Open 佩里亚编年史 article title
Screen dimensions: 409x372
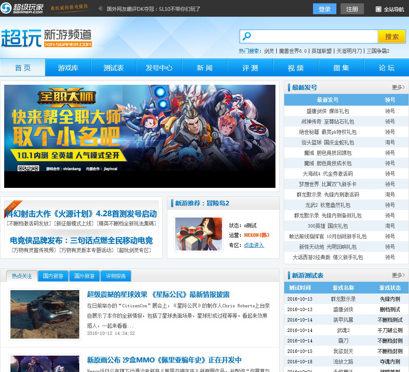(x=164, y=360)
